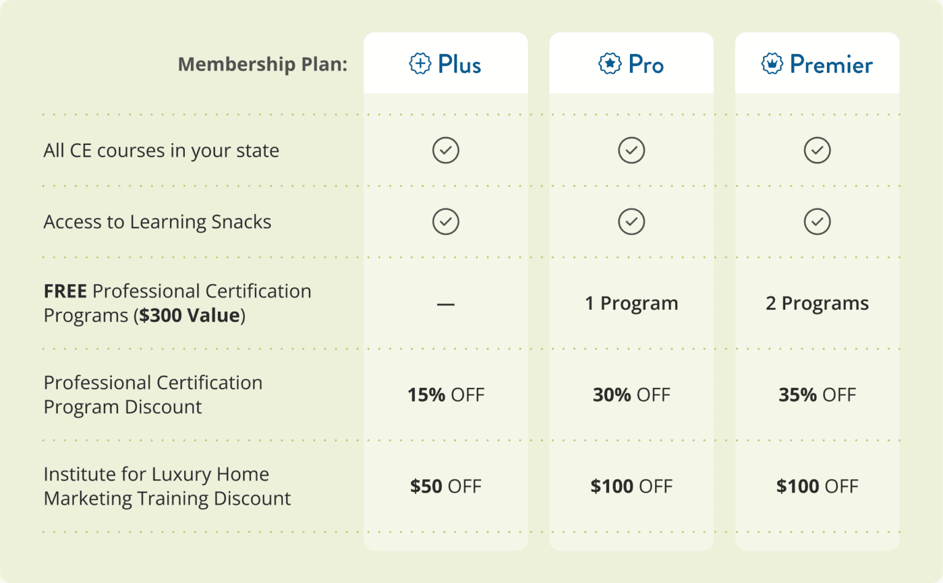Image resolution: width=943 pixels, height=583 pixels.
Task: Click Plus checkmark for Learning Snacks
Action: [446, 222]
